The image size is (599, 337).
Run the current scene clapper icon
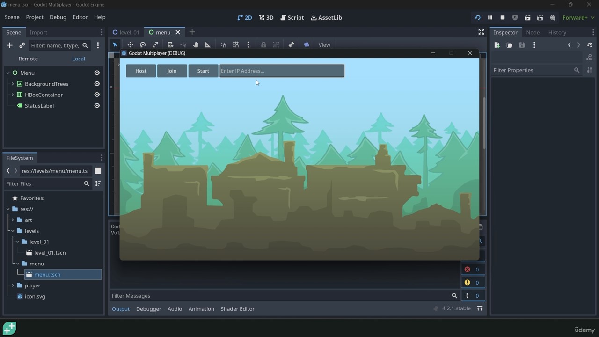[x=527, y=17]
